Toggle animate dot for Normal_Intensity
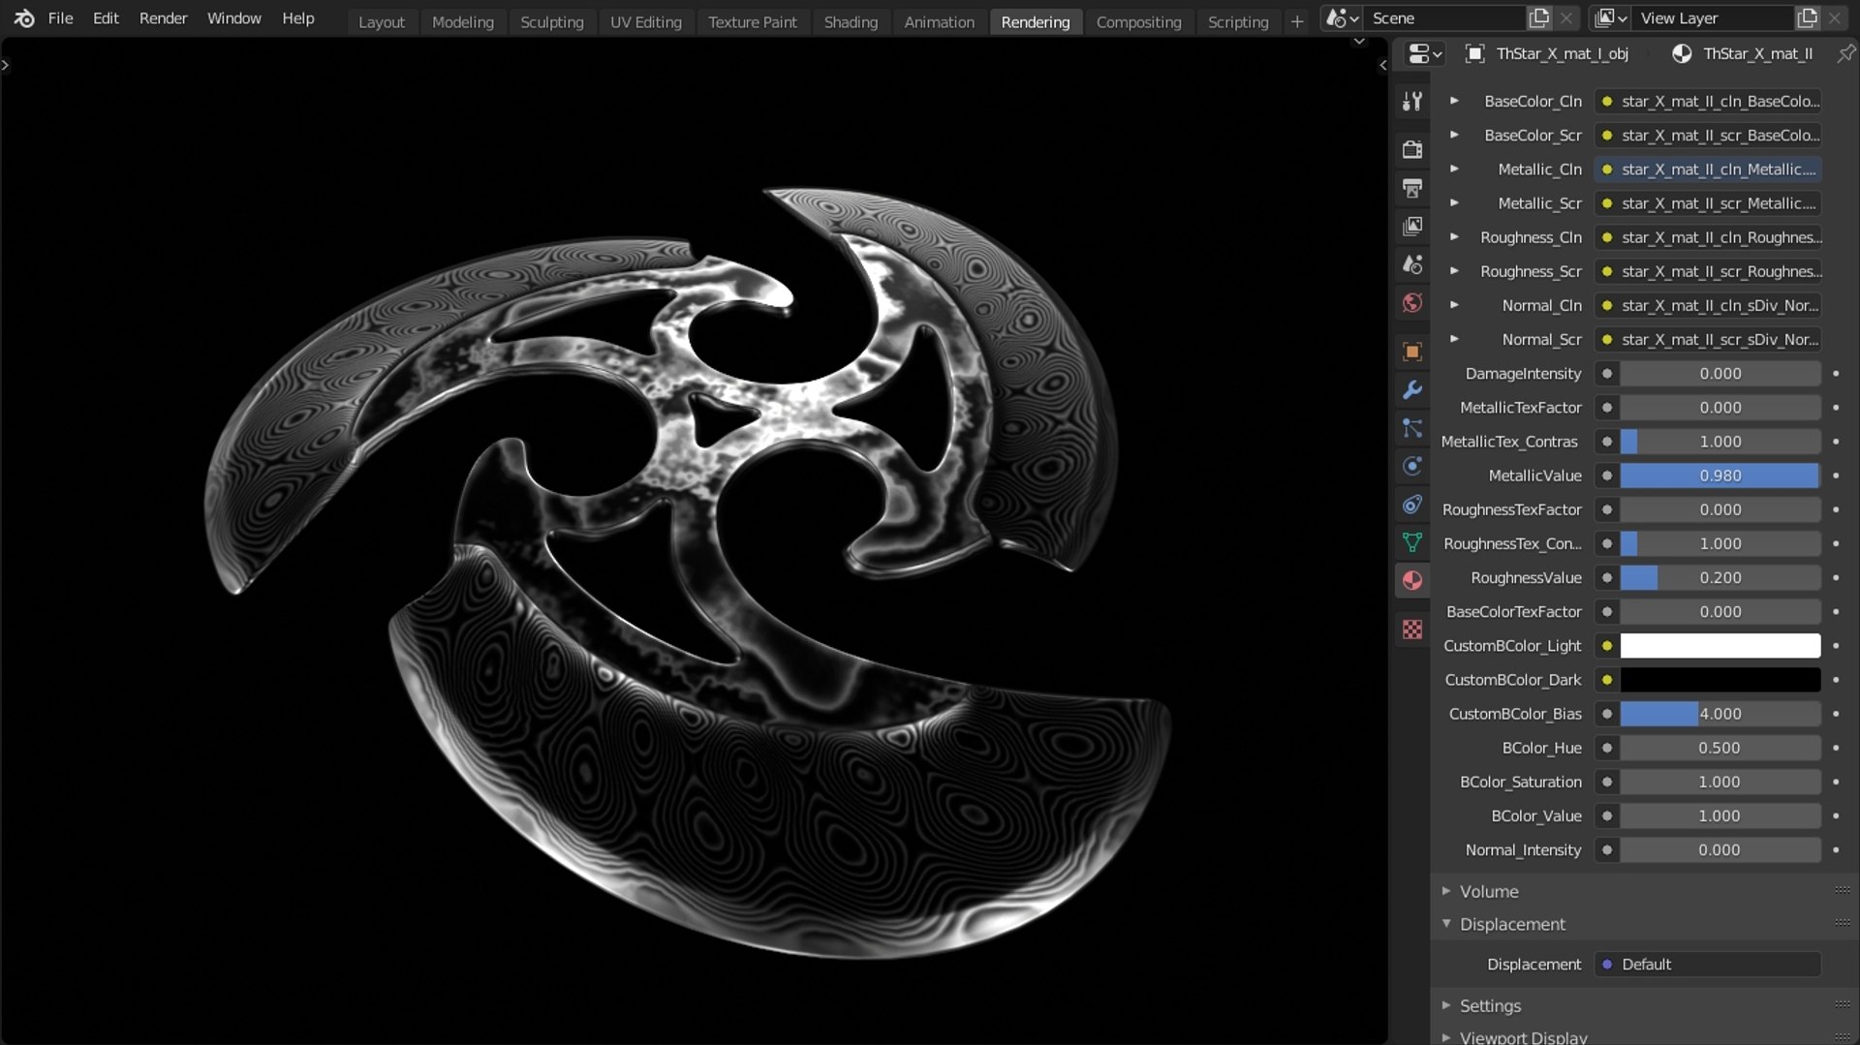The image size is (1860, 1045). pos(1836,850)
